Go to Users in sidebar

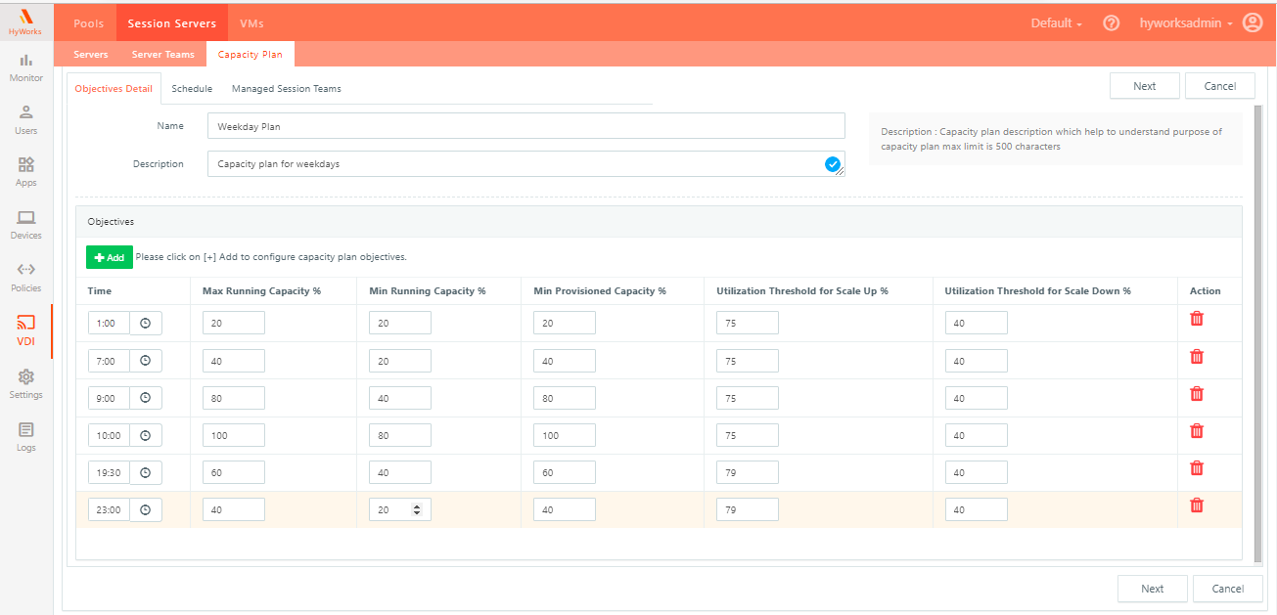26,119
